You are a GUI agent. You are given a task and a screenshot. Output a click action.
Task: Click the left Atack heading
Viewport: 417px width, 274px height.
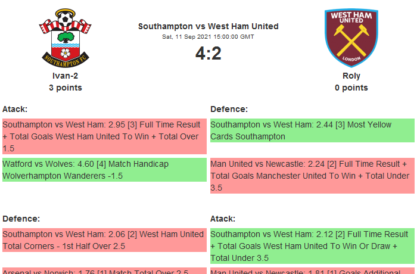[x=15, y=109]
